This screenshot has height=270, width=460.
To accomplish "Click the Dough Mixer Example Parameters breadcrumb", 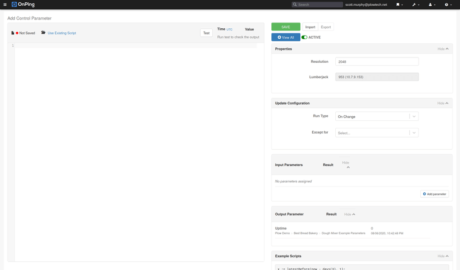I will tap(343, 233).
